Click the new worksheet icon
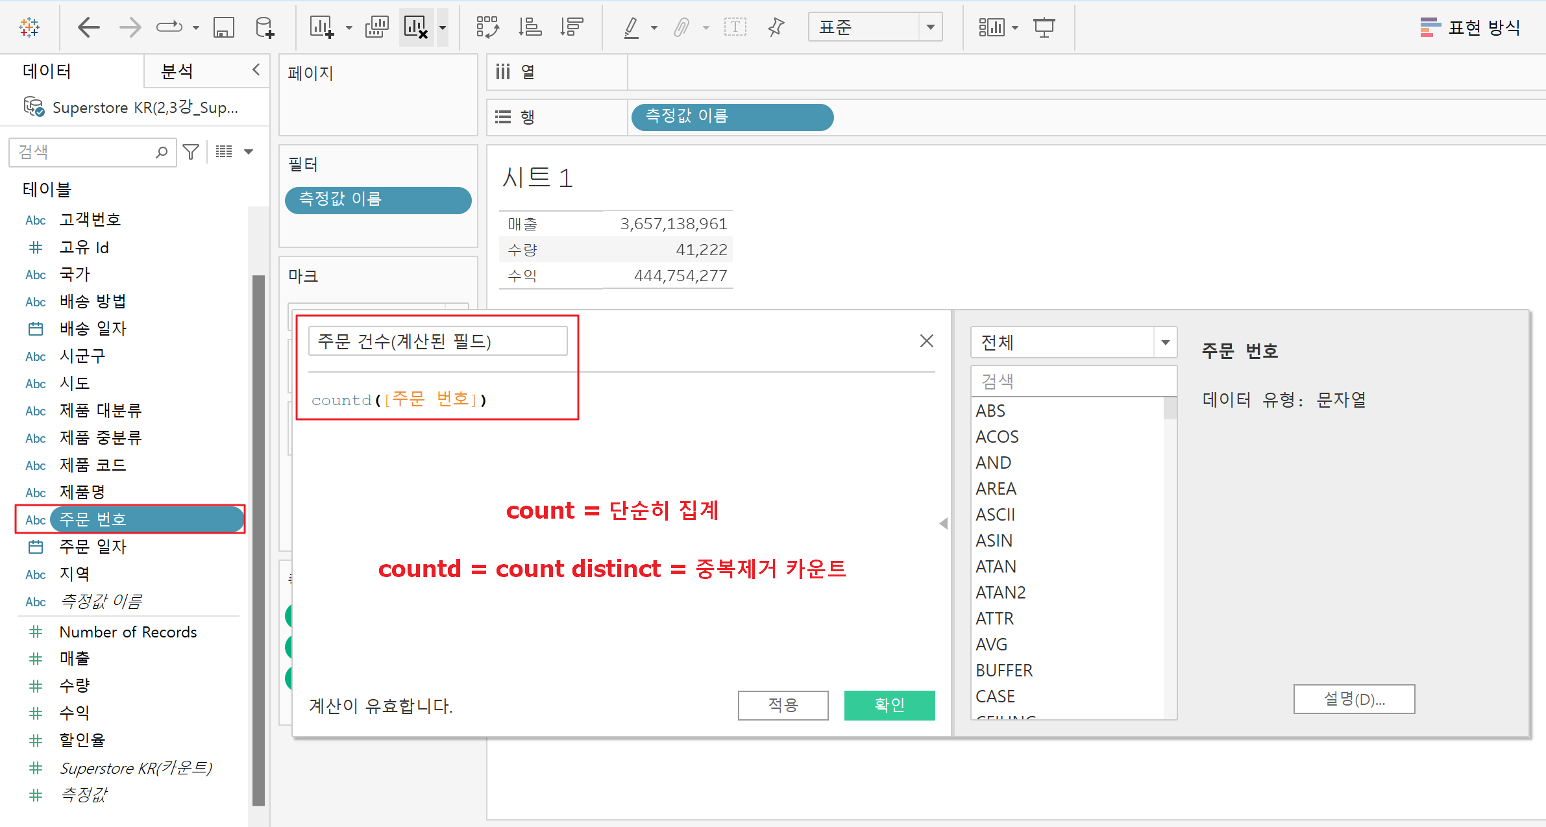Screen dimensions: 1546x827 pos(322,27)
